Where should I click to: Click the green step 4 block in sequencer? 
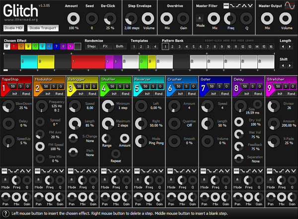click(144, 62)
